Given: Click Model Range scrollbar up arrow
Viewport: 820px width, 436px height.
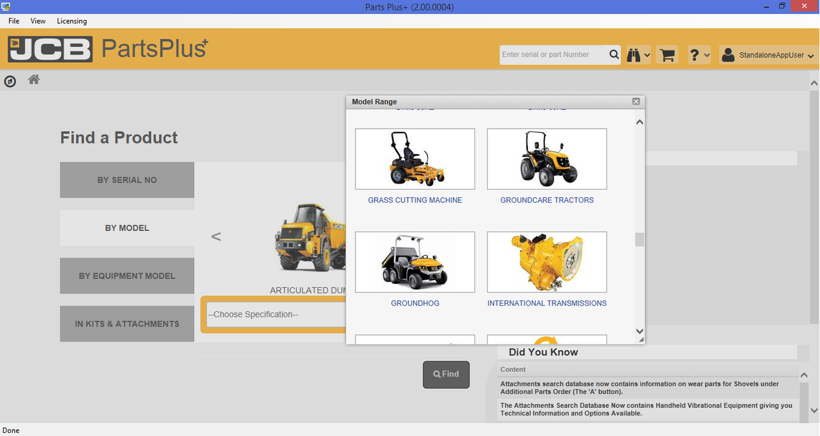Looking at the screenshot, I should point(639,122).
